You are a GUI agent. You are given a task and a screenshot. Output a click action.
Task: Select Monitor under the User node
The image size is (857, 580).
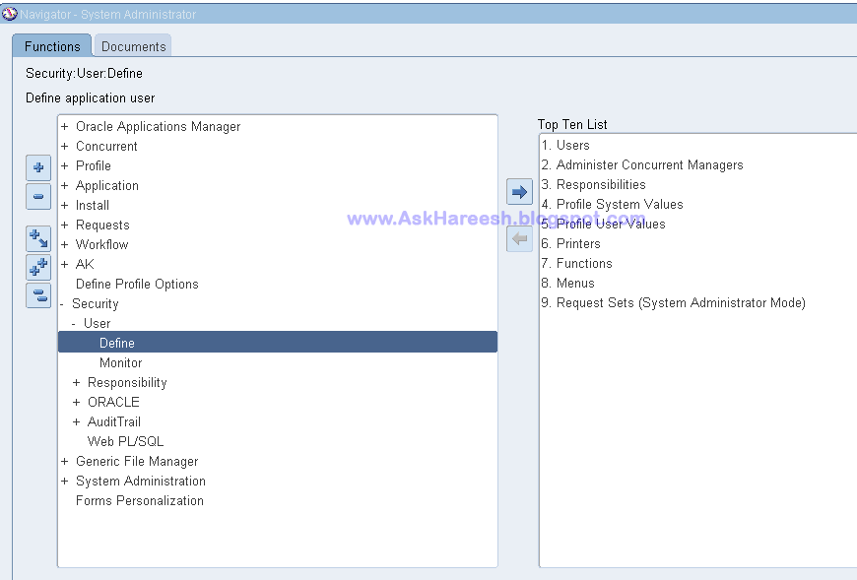[121, 362]
